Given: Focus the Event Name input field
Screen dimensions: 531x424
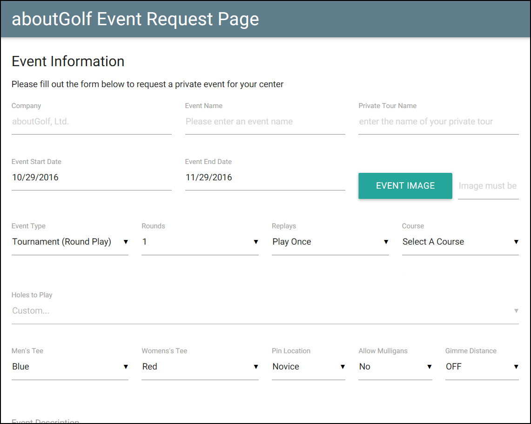Looking at the screenshot, I should coord(265,122).
